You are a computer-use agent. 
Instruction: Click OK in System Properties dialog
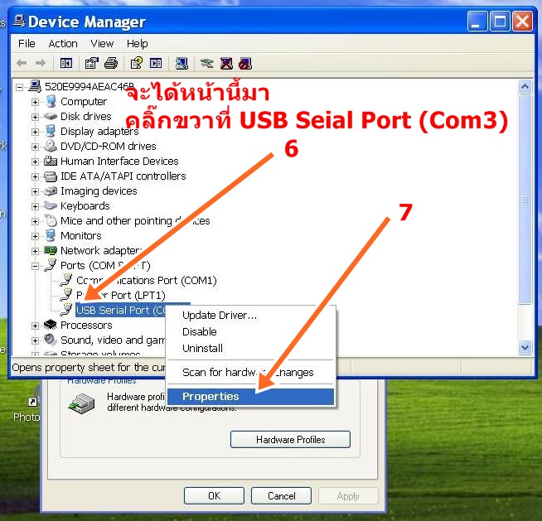tap(214, 496)
